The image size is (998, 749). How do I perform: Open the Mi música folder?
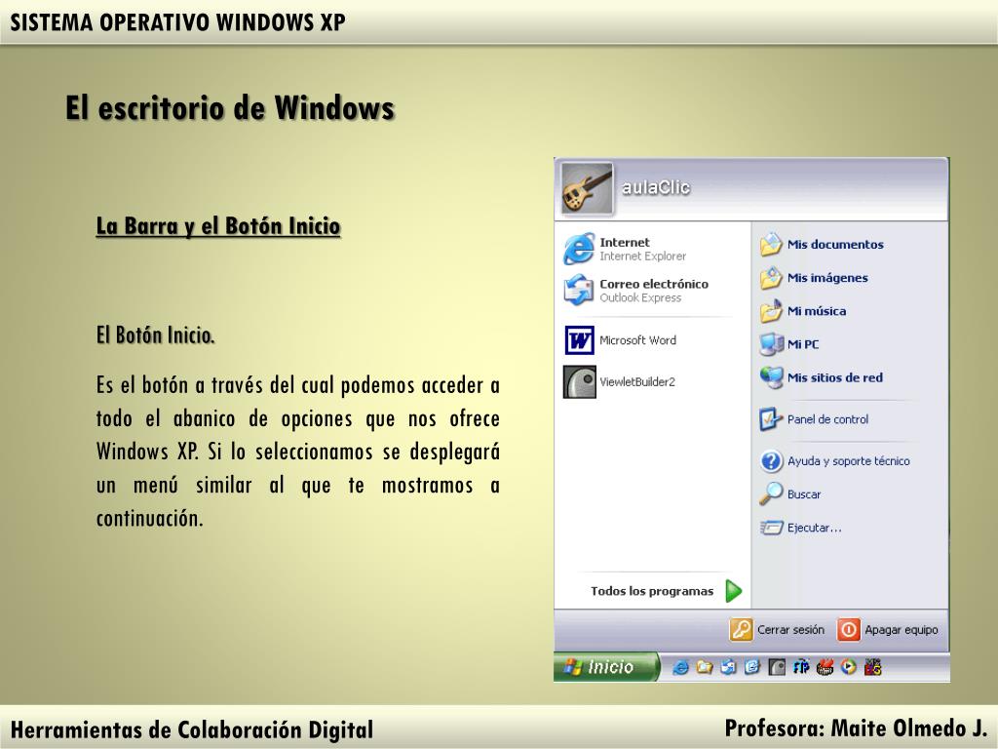803,311
